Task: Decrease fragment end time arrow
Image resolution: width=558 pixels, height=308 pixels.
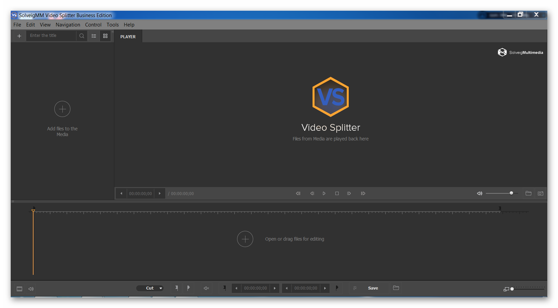Action: point(287,288)
